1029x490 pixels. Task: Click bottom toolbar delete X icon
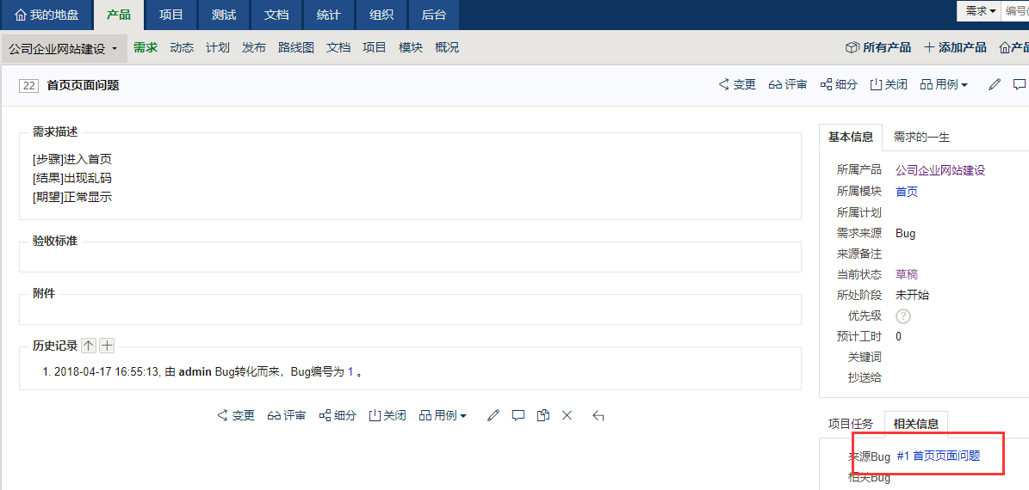[x=567, y=415]
